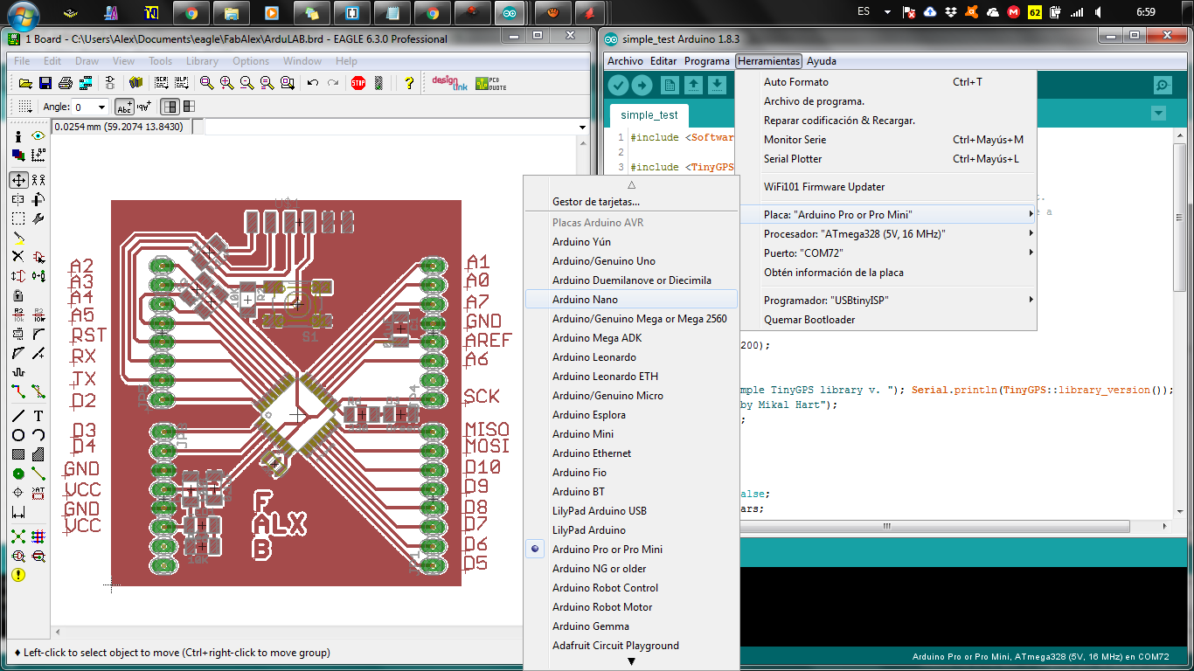Click the Arduino icon in the Windows taskbar
This screenshot has width=1194, height=671.
tap(509, 13)
